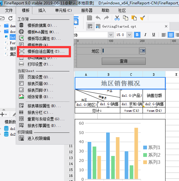Close the GettingStarted.cpt tab
The height and width of the screenshot is (181, 179).
(x=166, y=26)
